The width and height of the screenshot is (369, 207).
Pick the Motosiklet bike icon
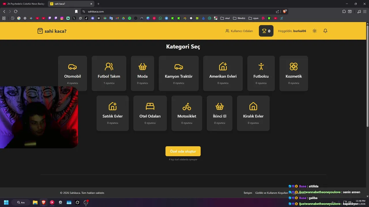click(x=187, y=106)
